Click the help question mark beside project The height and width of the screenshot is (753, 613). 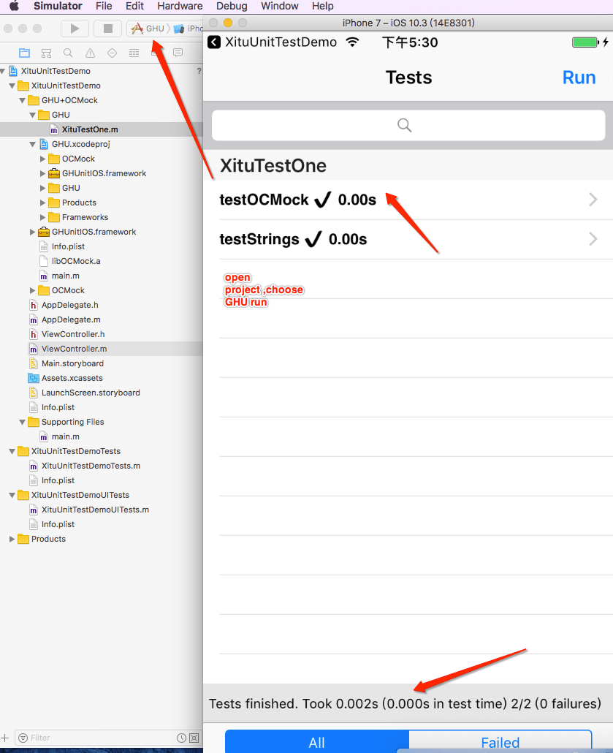click(199, 71)
